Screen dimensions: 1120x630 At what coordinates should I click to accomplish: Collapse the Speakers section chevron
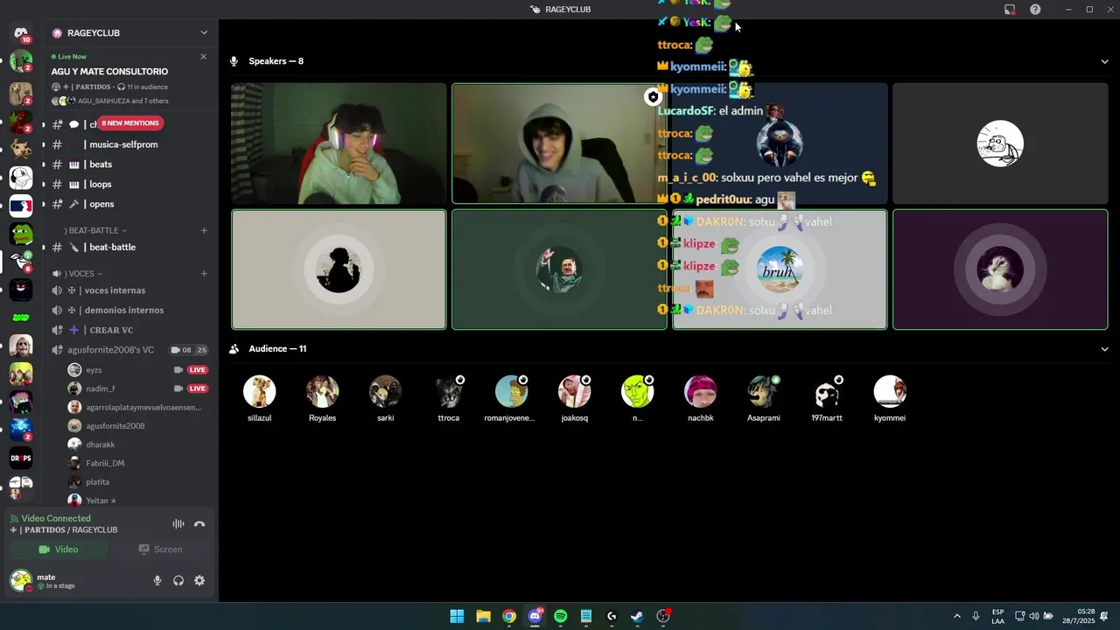coord(1104,61)
